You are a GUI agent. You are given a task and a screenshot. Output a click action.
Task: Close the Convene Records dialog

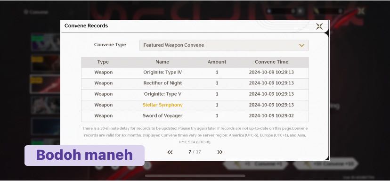[319, 26]
